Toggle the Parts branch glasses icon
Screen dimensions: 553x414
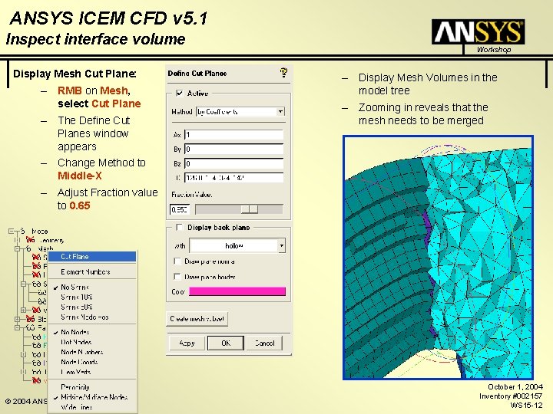(30, 328)
